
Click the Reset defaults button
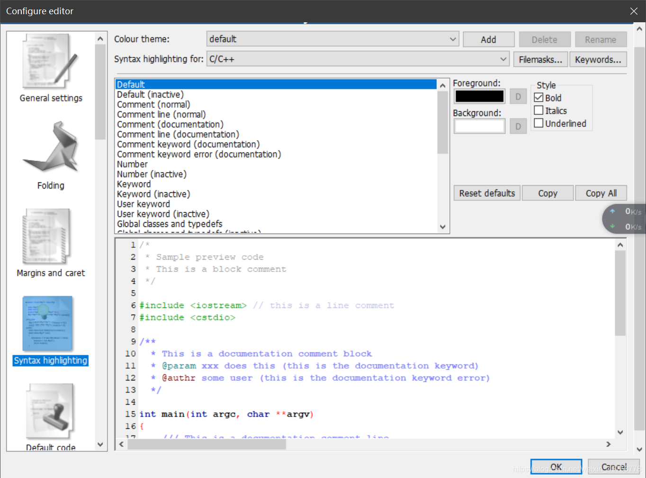pyautogui.click(x=487, y=193)
